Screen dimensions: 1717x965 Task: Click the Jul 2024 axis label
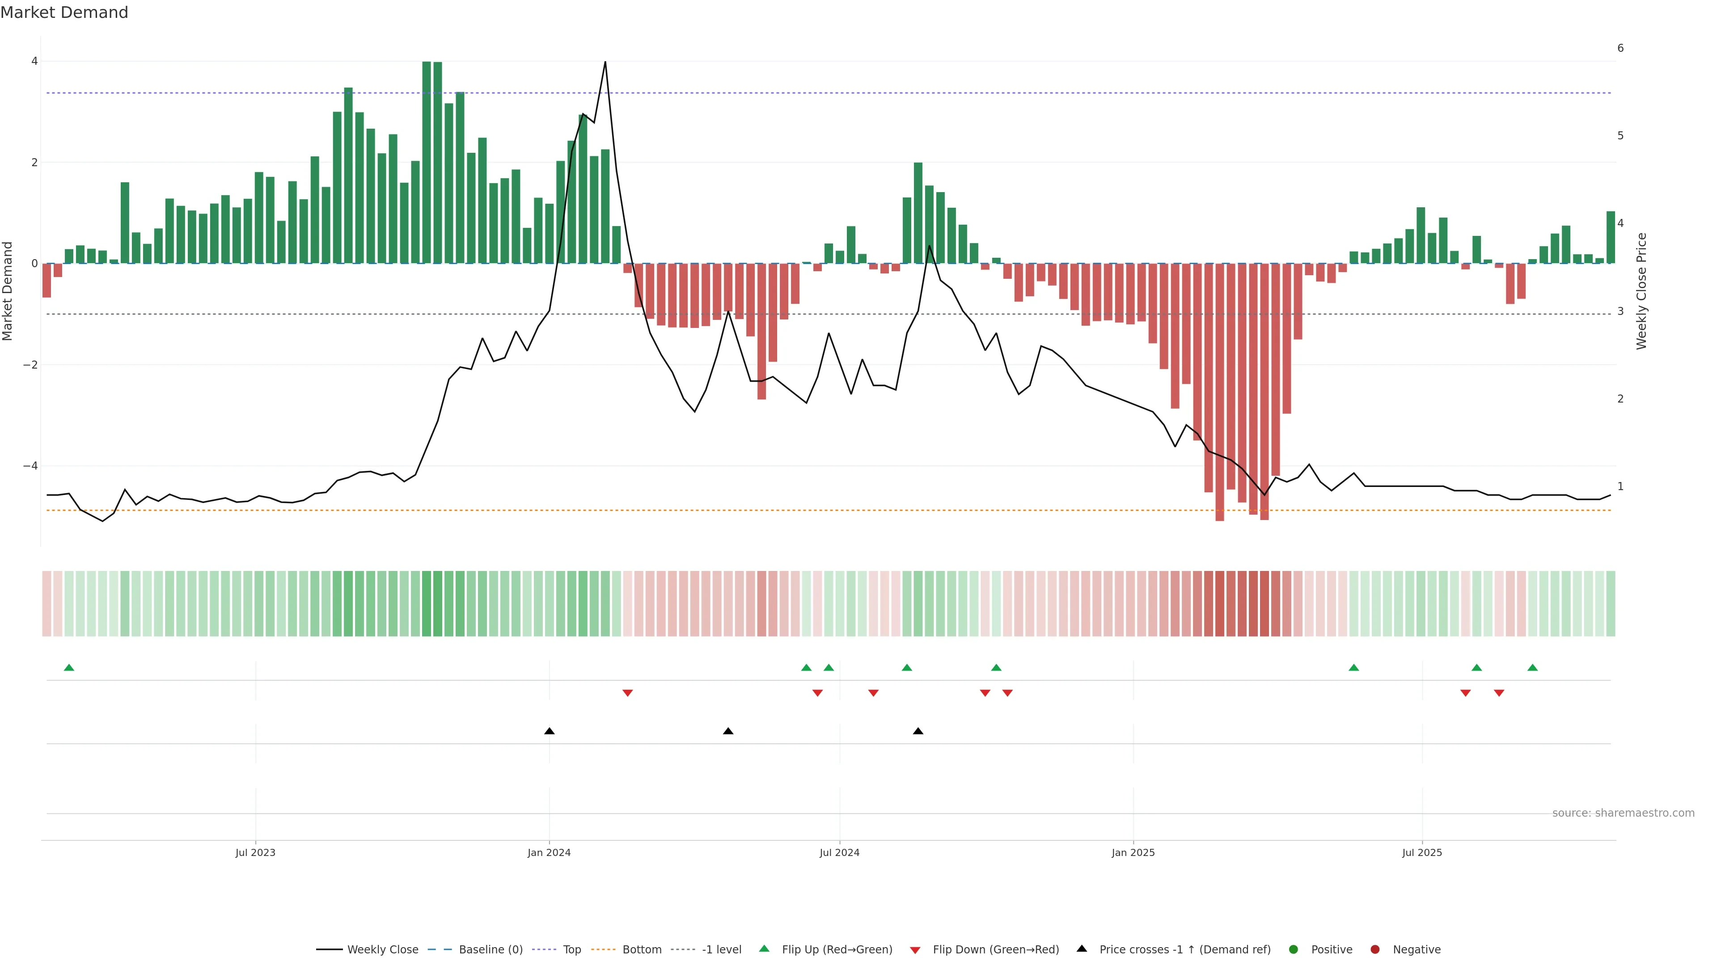[x=839, y=852]
